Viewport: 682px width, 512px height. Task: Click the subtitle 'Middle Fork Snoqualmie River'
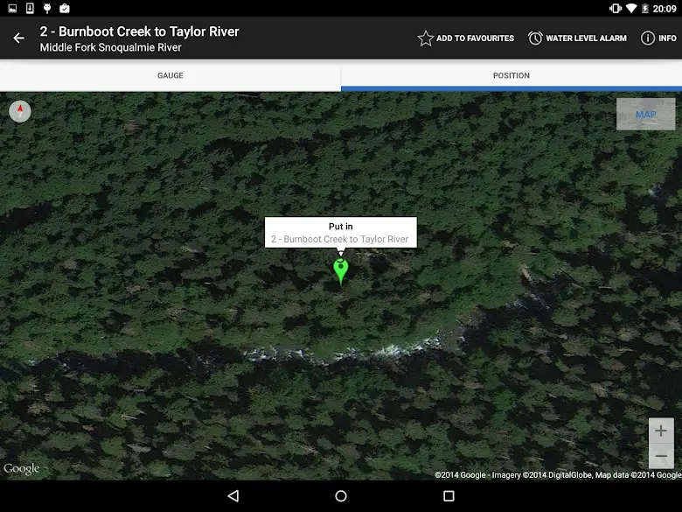click(110, 47)
